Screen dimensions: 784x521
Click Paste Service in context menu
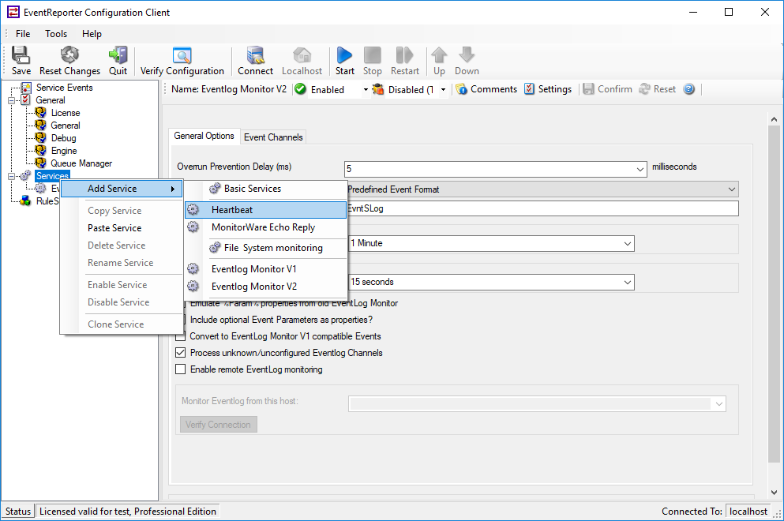pos(122,228)
